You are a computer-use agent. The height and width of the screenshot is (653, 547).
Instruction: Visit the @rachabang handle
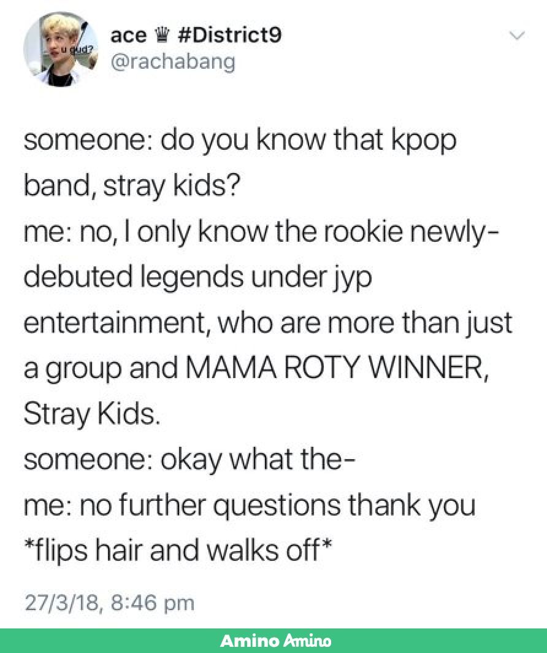pyautogui.click(x=173, y=61)
